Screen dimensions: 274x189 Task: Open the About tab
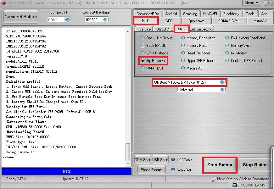(x=266, y=14)
